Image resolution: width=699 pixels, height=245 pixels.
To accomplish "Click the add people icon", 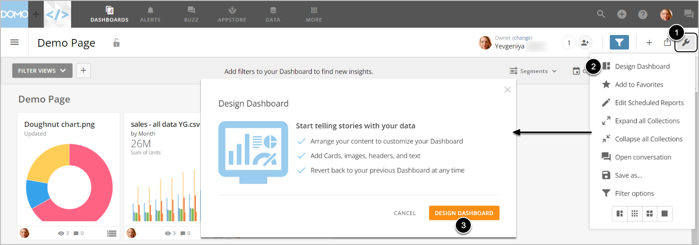I will point(585,43).
